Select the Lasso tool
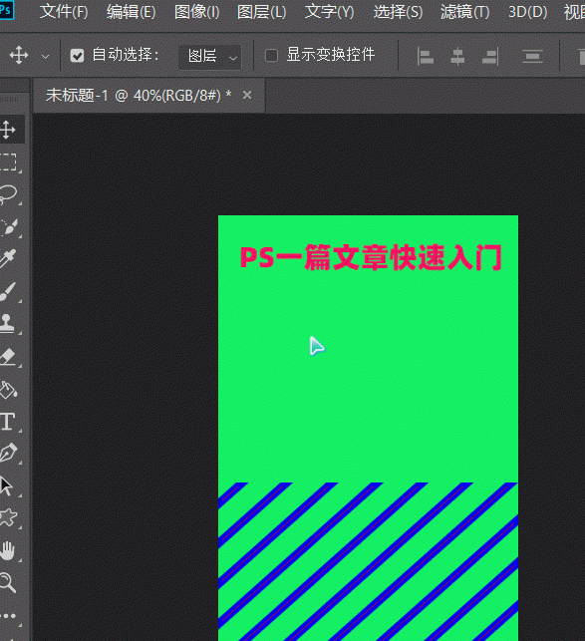 pyautogui.click(x=8, y=194)
